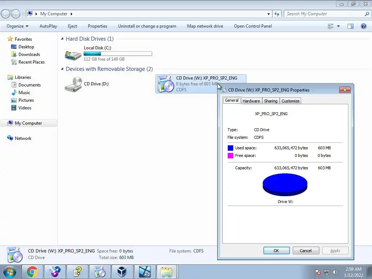The width and height of the screenshot is (372, 279).
Task: Open the recent pages dropdown near Back button
Action: click(x=23, y=14)
